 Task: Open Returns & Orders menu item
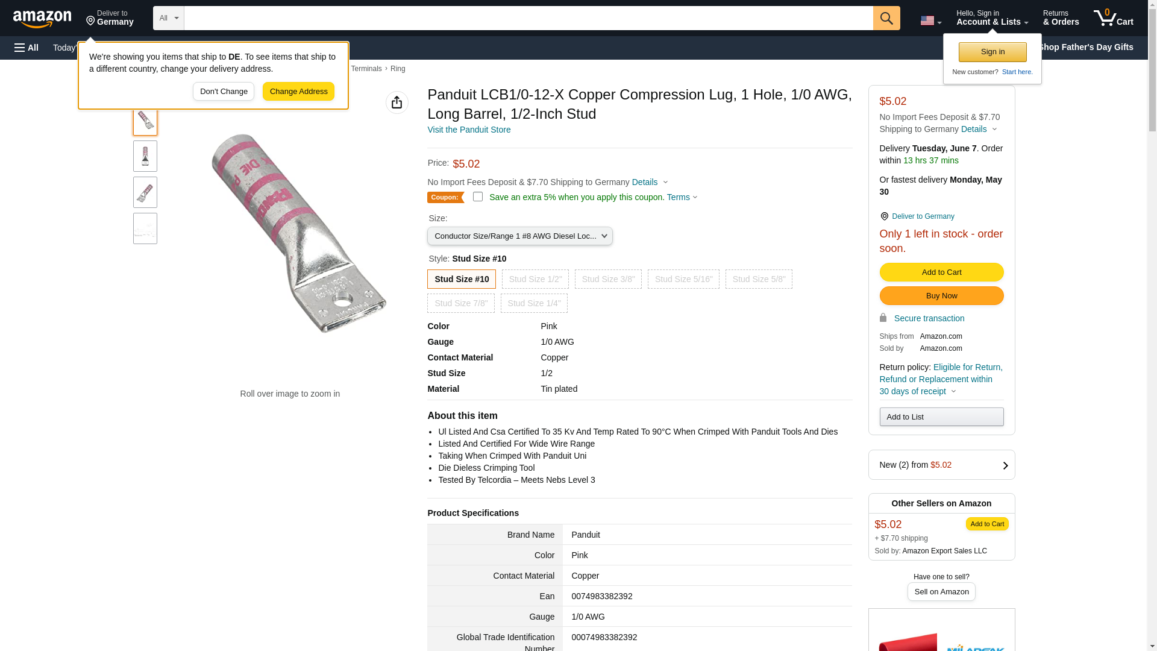[x=1061, y=18]
